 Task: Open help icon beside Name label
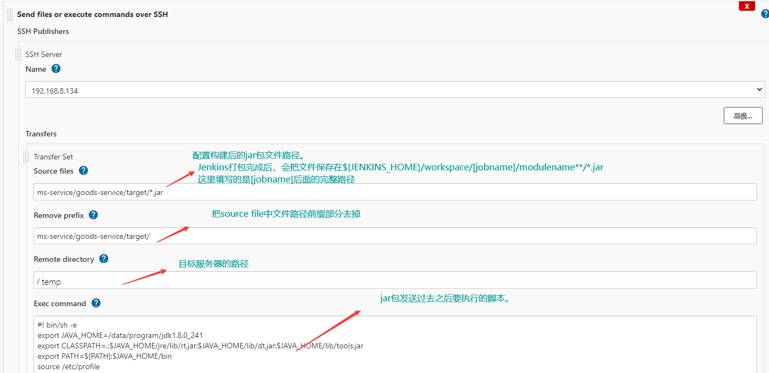[x=56, y=69]
